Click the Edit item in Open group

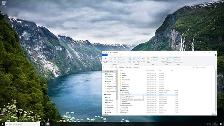pos(168,60)
